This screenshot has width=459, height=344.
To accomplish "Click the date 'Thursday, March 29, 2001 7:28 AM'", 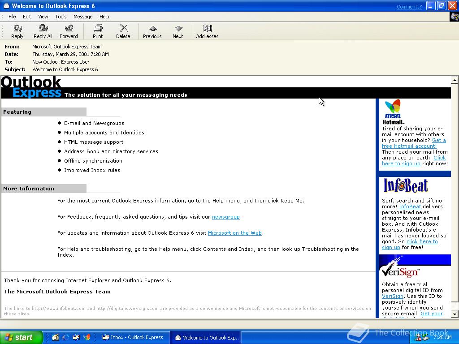I will 70,54.
